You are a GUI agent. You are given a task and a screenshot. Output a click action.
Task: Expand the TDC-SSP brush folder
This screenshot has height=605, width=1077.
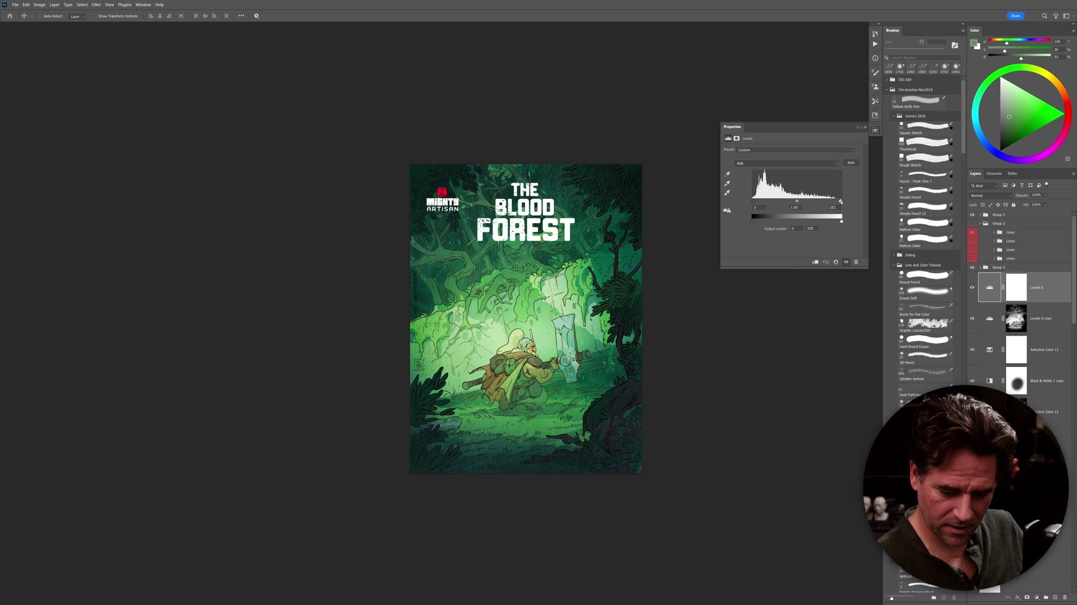coord(887,80)
